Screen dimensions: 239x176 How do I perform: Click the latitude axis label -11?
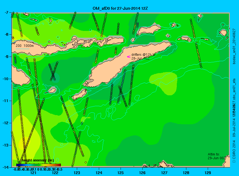coord(6,101)
